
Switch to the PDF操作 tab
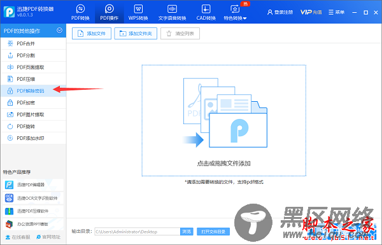click(109, 12)
